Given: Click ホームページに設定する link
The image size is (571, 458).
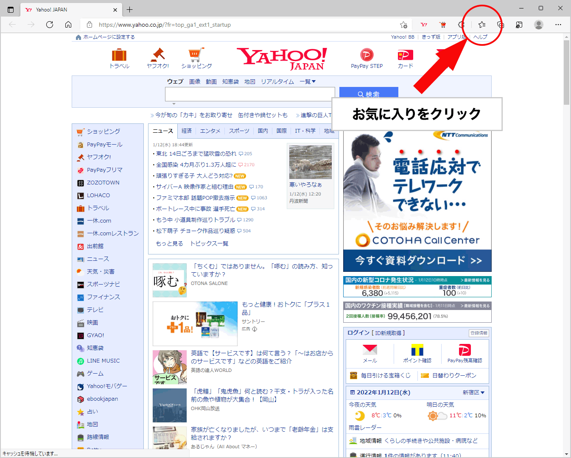Looking at the screenshot, I should tap(109, 37).
